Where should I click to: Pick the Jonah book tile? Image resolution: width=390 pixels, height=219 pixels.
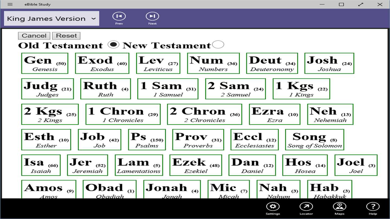click(x=172, y=189)
